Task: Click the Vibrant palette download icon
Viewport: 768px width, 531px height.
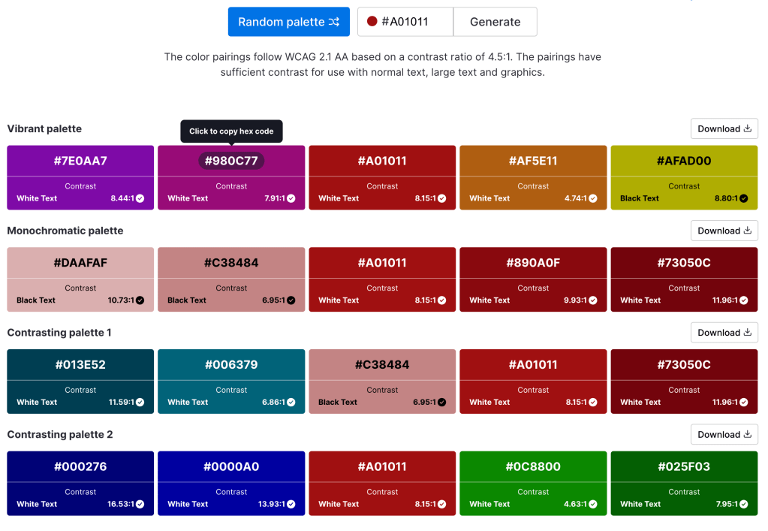Action: [747, 128]
